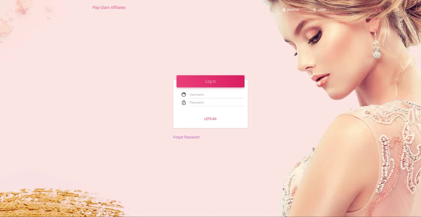The width and height of the screenshot is (421, 217).
Task: Click the Play Glam Affiliates brand link
Action: click(x=109, y=8)
